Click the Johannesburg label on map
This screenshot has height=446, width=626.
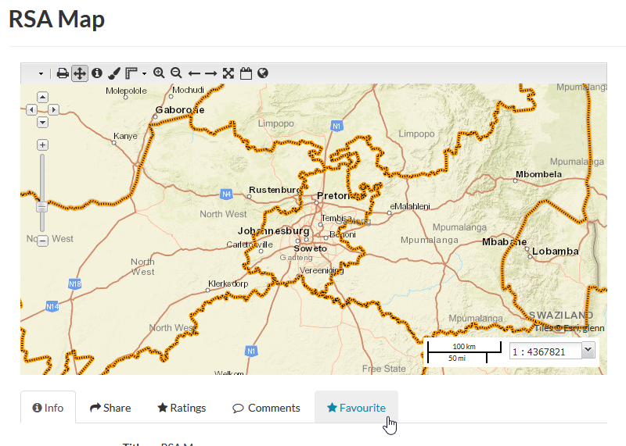[x=273, y=230]
